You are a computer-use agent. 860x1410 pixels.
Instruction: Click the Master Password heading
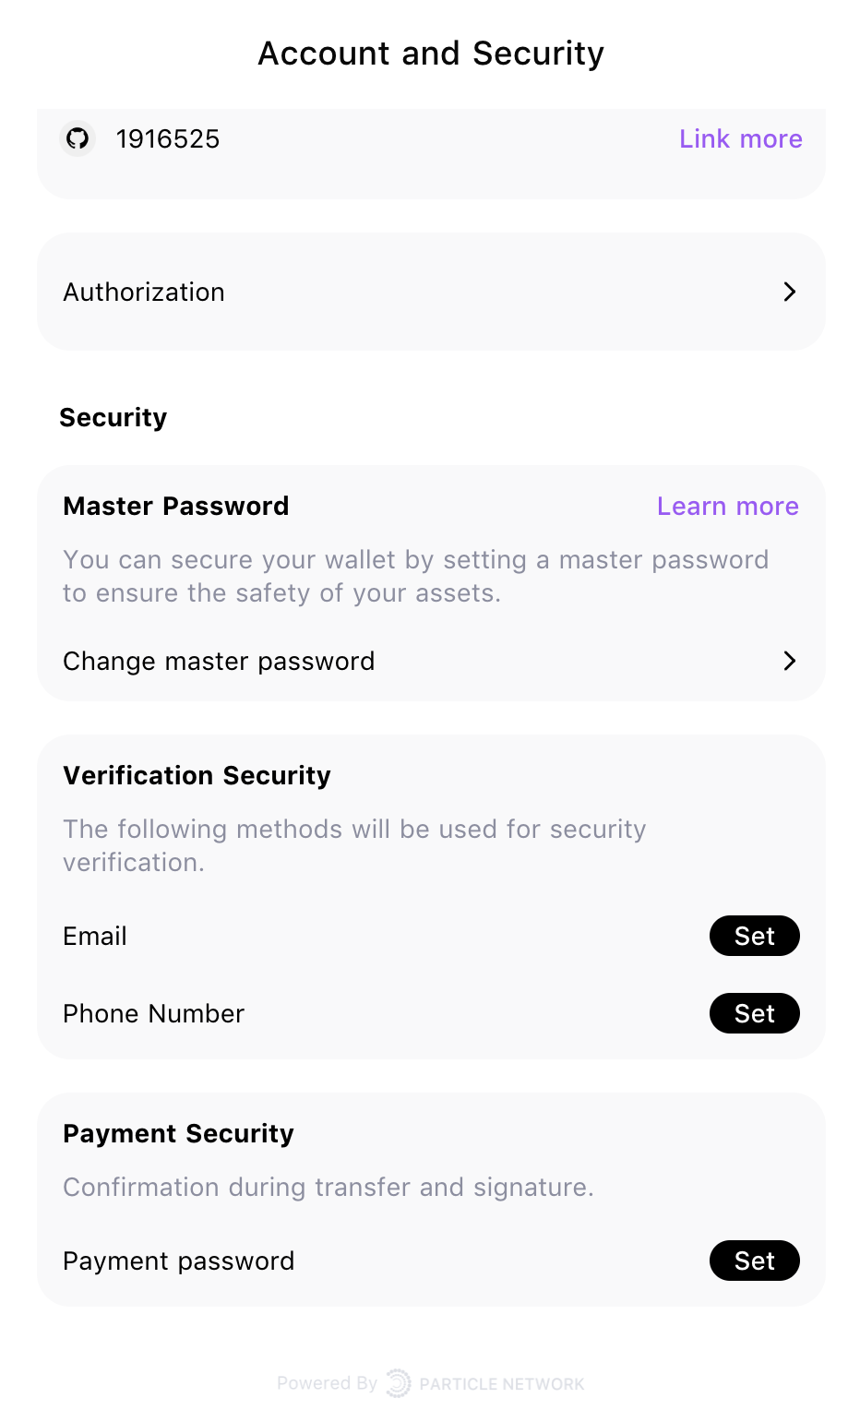[x=175, y=506]
